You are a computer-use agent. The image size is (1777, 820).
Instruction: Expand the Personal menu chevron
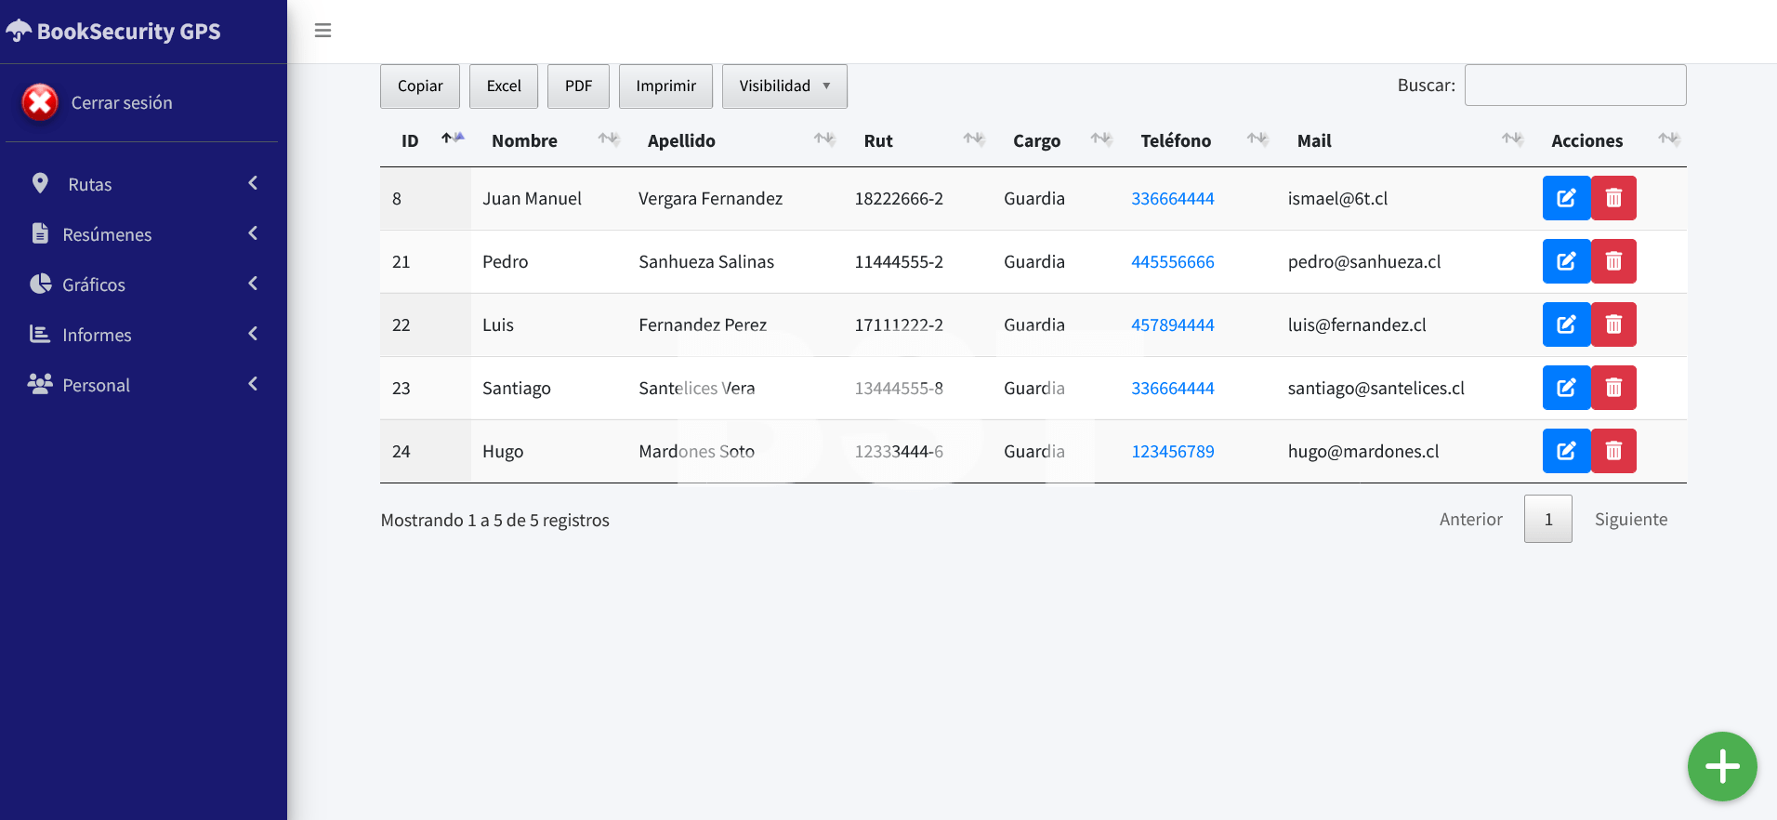[x=253, y=384]
